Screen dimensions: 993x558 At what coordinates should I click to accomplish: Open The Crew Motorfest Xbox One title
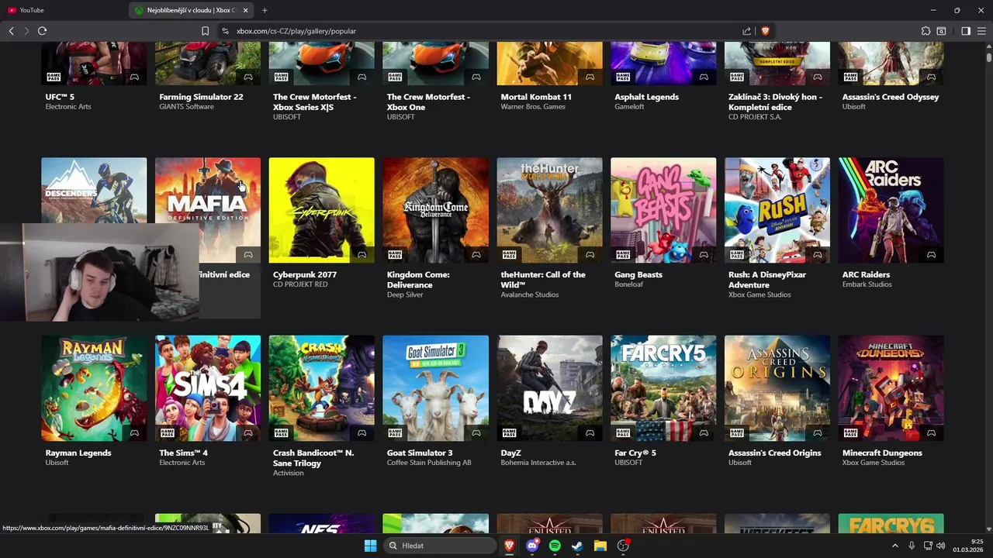click(428, 102)
